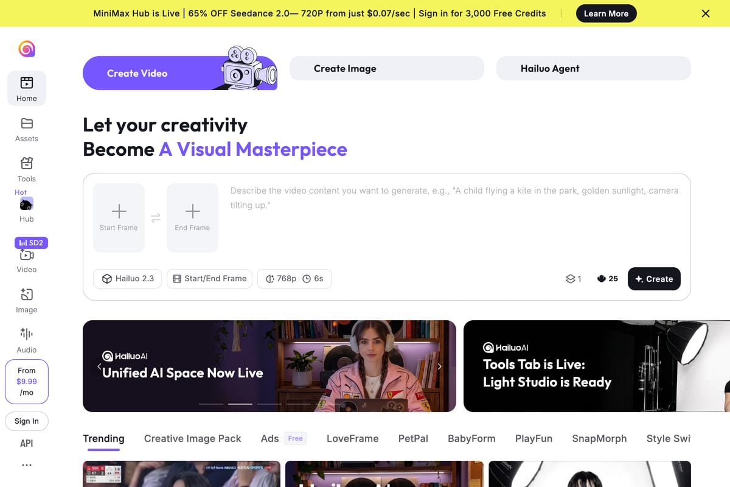Open Tools Tab is Live banner

coord(597,366)
